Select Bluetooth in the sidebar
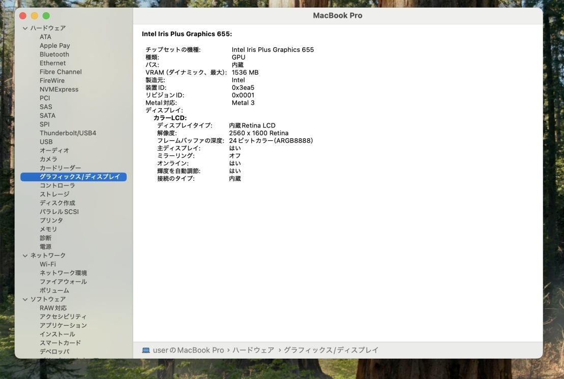The width and height of the screenshot is (564, 379). 54,54
